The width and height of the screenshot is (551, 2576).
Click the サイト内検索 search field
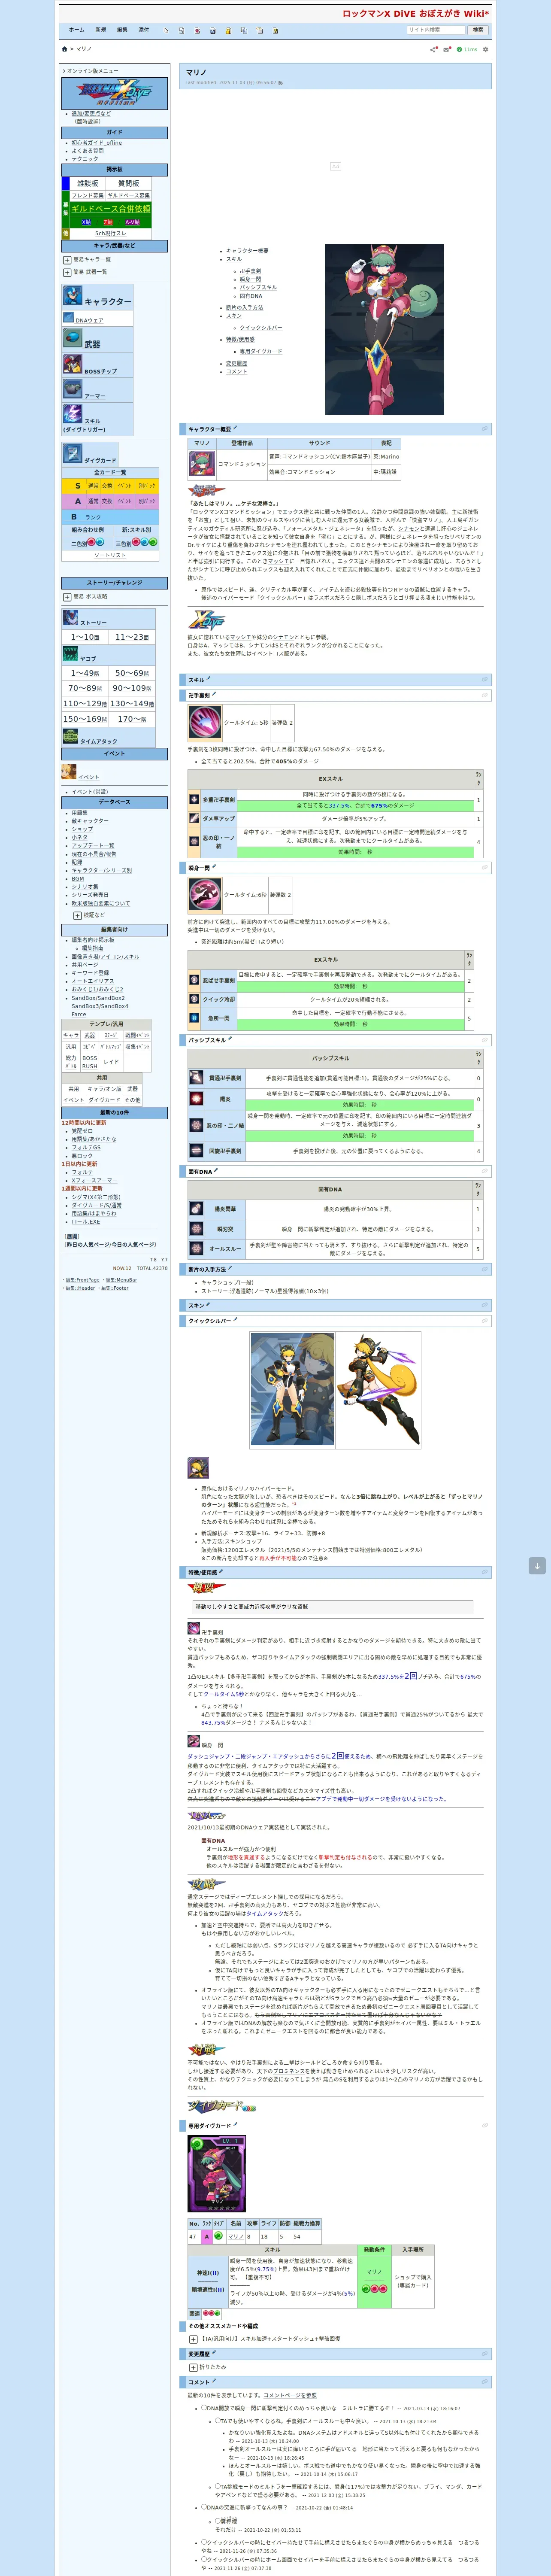tap(435, 30)
